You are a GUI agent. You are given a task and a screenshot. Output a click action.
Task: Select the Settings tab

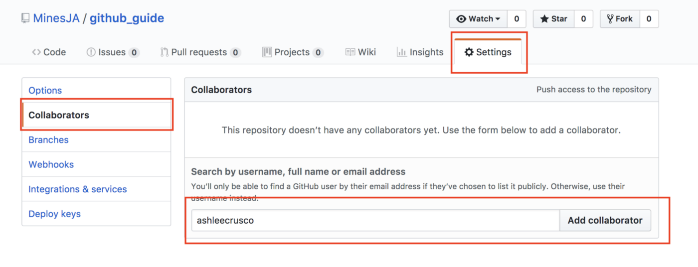click(488, 52)
